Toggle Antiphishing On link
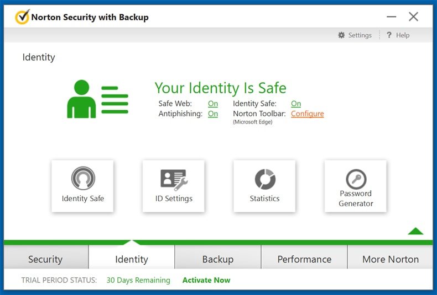The height and width of the screenshot is (295, 437). coord(213,114)
